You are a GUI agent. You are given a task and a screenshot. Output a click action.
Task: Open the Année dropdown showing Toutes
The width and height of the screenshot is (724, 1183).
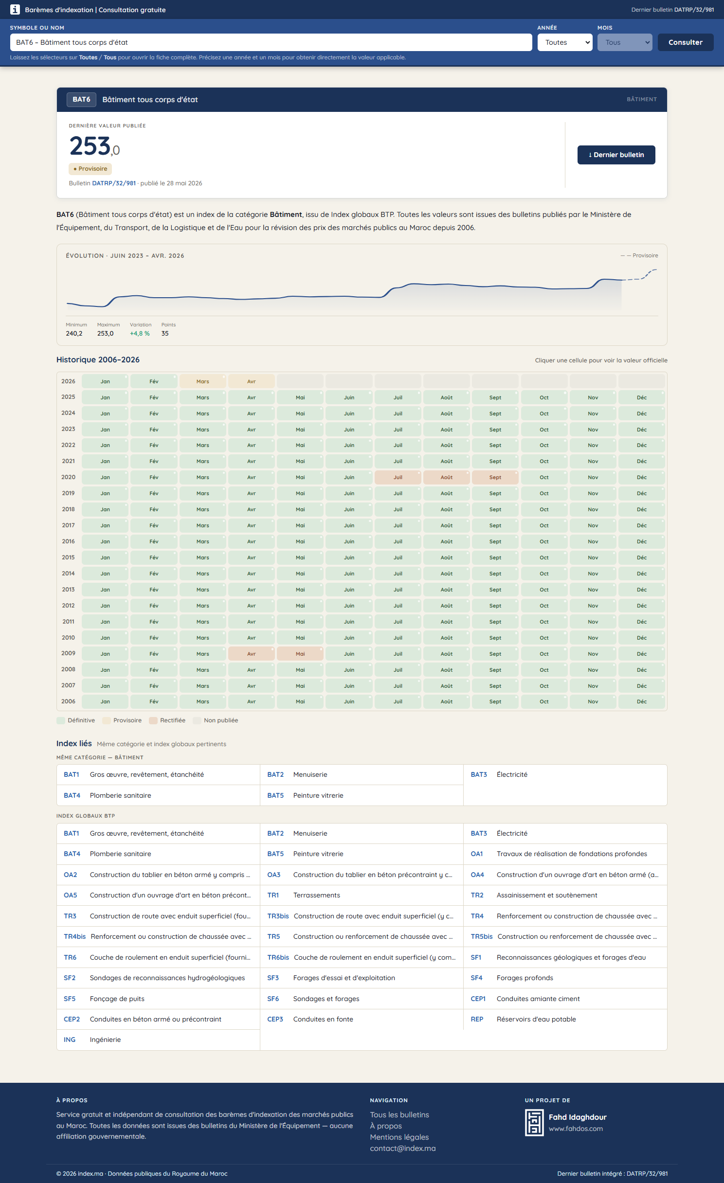click(x=565, y=42)
